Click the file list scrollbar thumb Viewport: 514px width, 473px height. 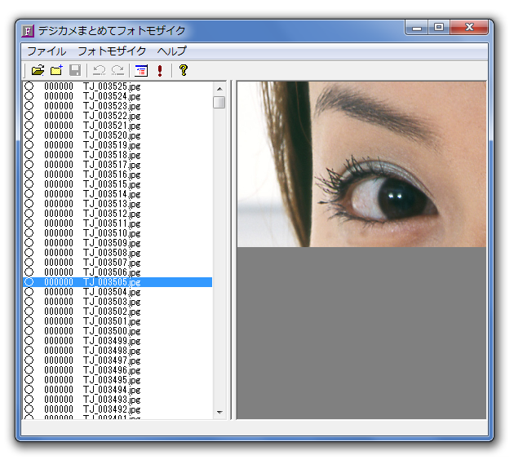pos(219,102)
